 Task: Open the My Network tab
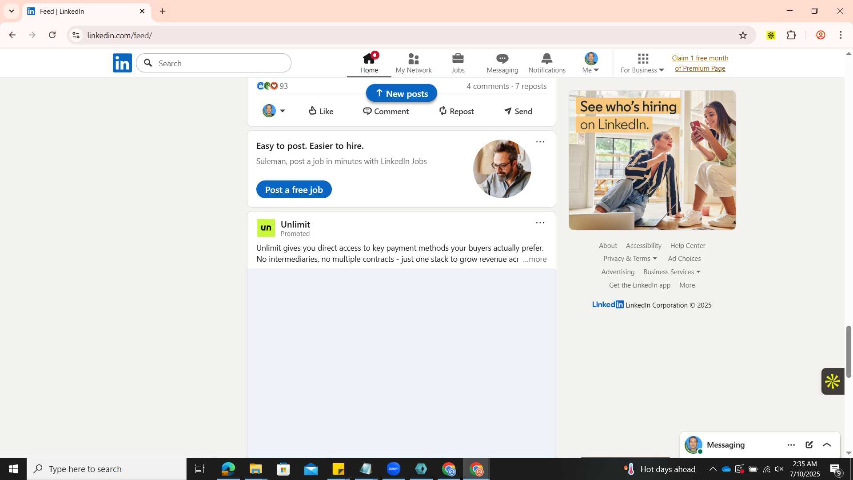(414, 63)
